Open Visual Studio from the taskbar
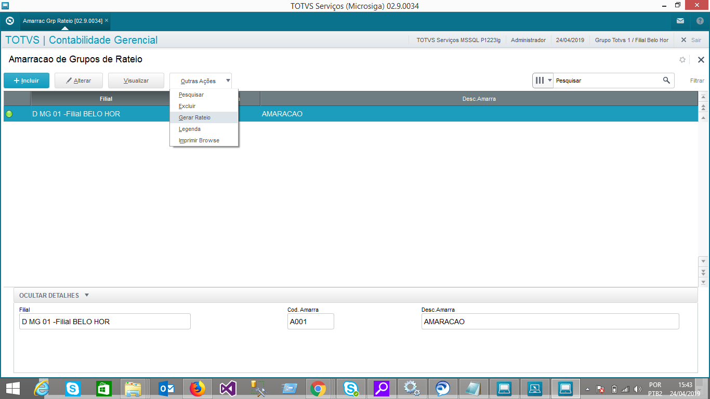 pos(228,389)
